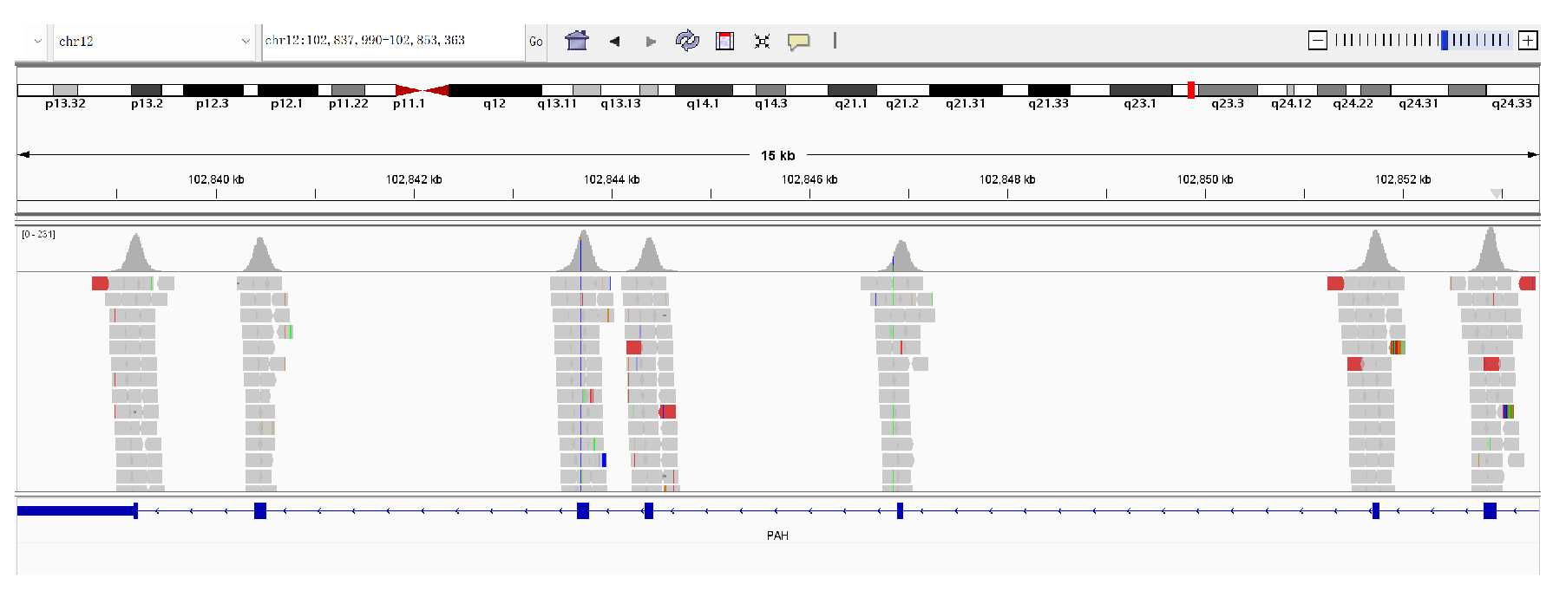Zoom in with the plus icon
Screen dimensions: 1566x591
click(x=1528, y=40)
